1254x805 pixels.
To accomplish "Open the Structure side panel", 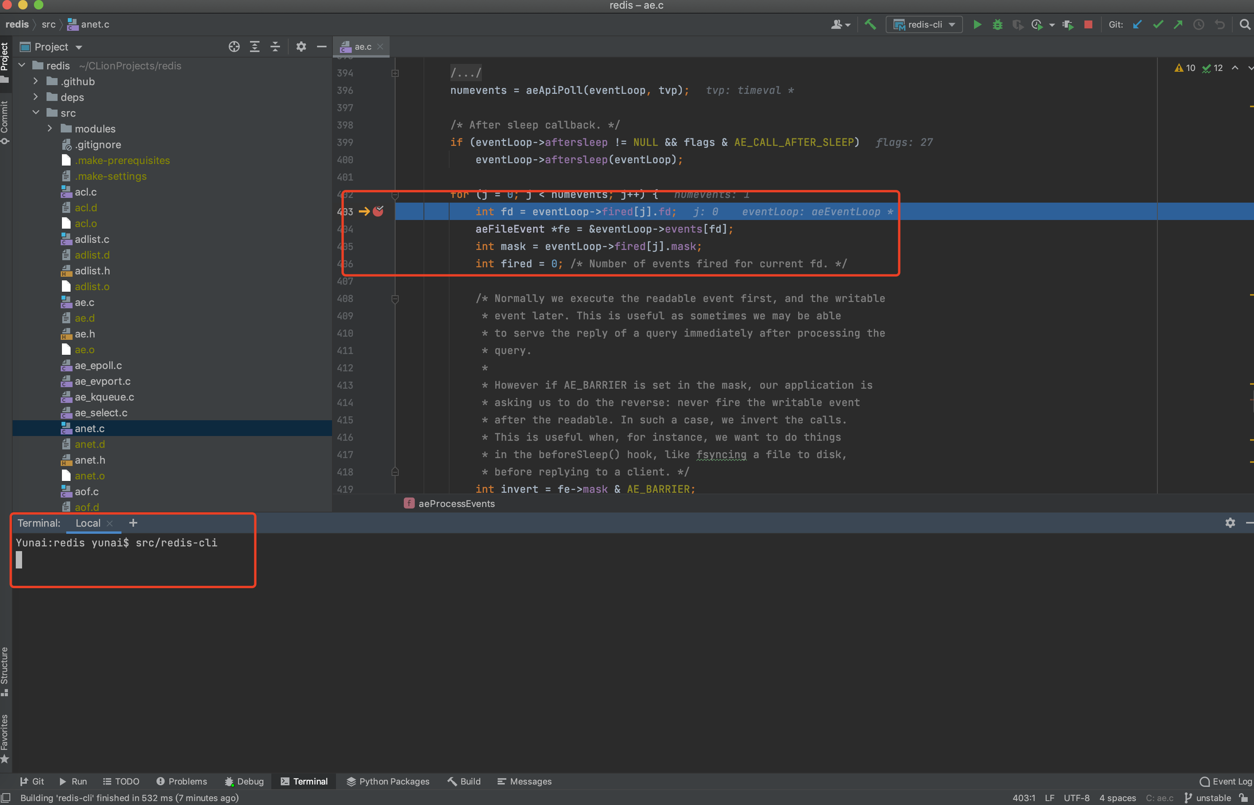I will click(5, 671).
